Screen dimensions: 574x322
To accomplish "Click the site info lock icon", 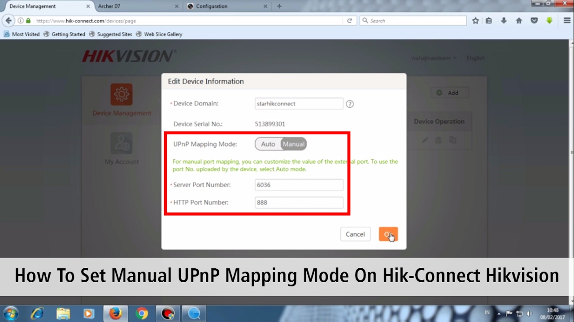I will click(x=28, y=21).
